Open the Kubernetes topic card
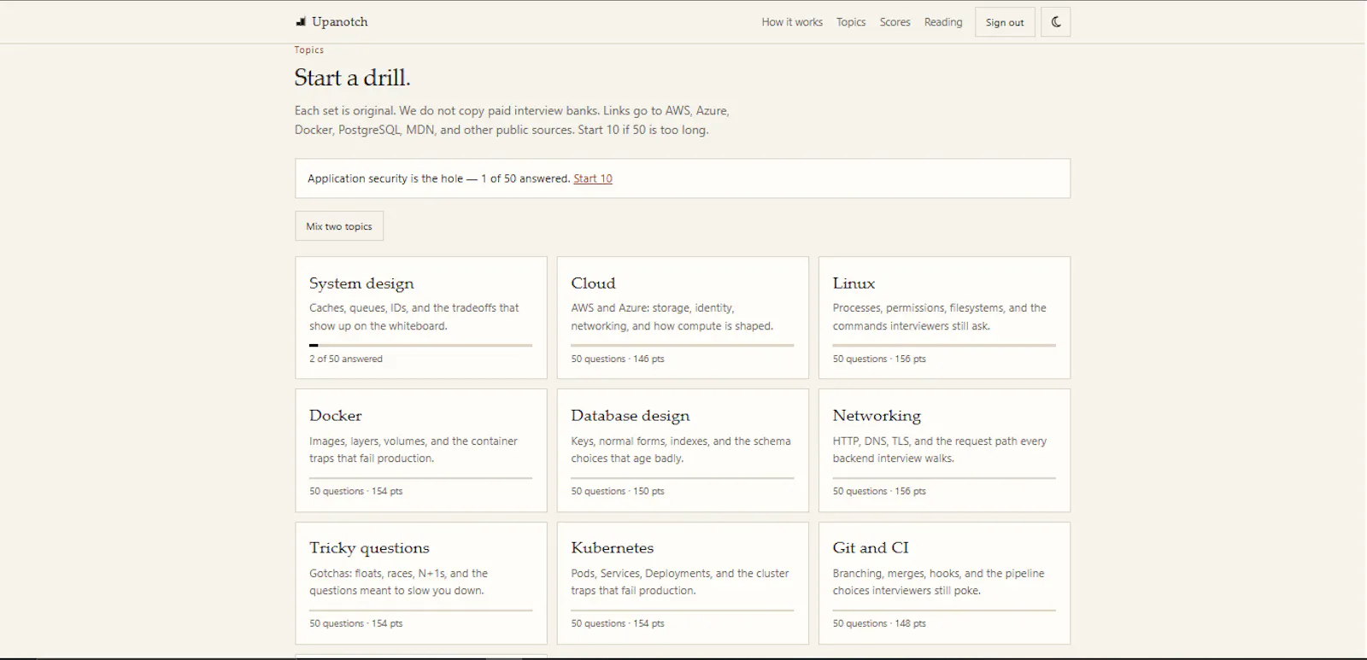Viewport: 1367px width, 660px height. [x=683, y=583]
